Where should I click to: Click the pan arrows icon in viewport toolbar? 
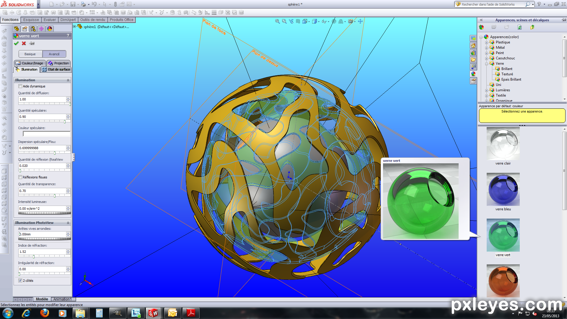pos(360,21)
